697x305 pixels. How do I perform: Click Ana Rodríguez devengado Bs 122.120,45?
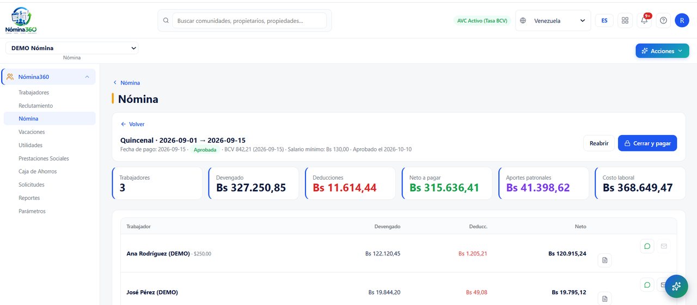coord(383,254)
